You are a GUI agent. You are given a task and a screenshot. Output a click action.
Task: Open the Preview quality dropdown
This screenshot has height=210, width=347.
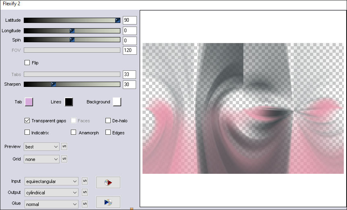[41, 146]
